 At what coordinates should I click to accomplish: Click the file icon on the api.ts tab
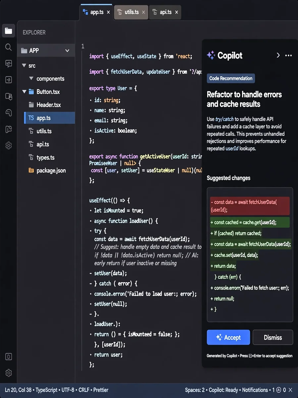click(155, 12)
